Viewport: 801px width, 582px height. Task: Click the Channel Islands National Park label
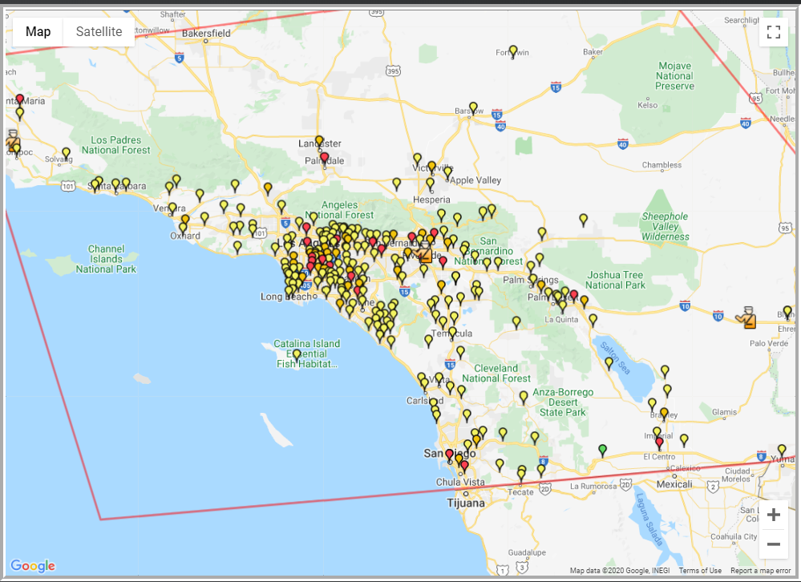[107, 259]
